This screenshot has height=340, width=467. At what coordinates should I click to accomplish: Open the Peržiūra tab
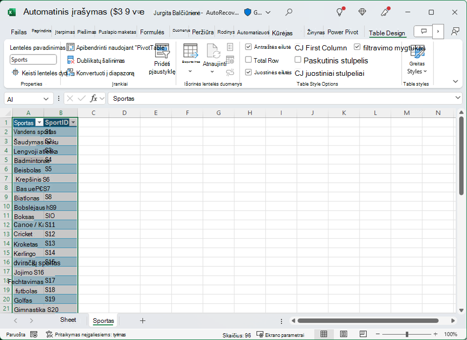[203, 32]
